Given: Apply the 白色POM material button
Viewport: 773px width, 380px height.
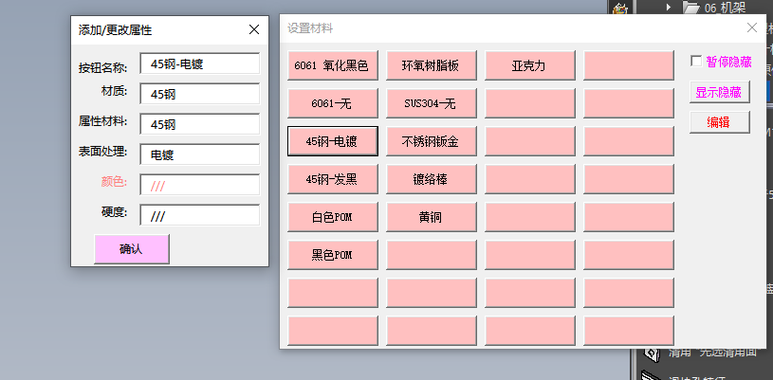Looking at the screenshot, I should [x=333, y=217].
